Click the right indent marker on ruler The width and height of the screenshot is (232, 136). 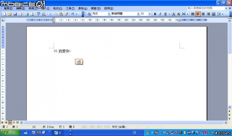[179, 20]
